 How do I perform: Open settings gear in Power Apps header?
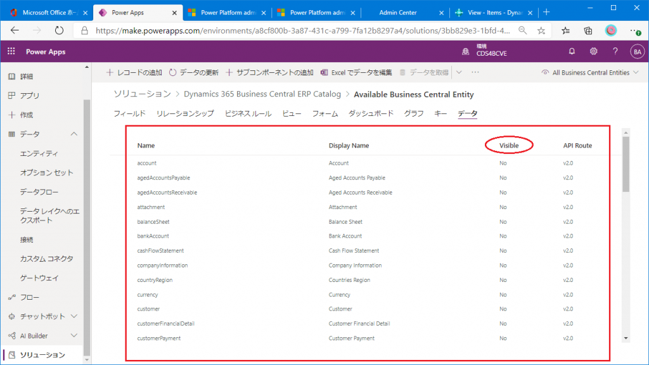coord(593,51)
